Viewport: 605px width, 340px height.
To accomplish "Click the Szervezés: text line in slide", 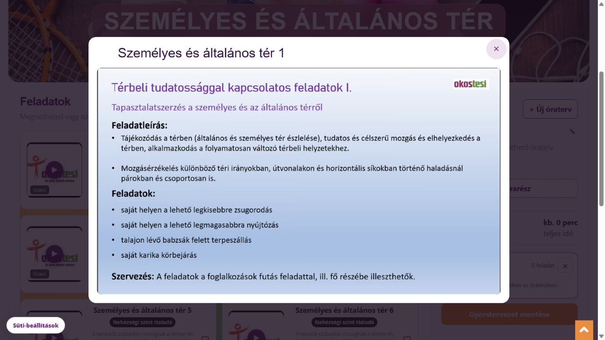I will tap(263, 277).
